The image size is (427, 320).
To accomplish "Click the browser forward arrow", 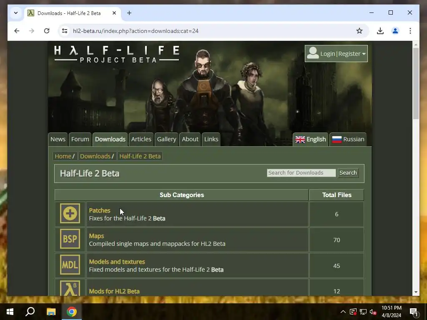I will [x=32, y=31].
